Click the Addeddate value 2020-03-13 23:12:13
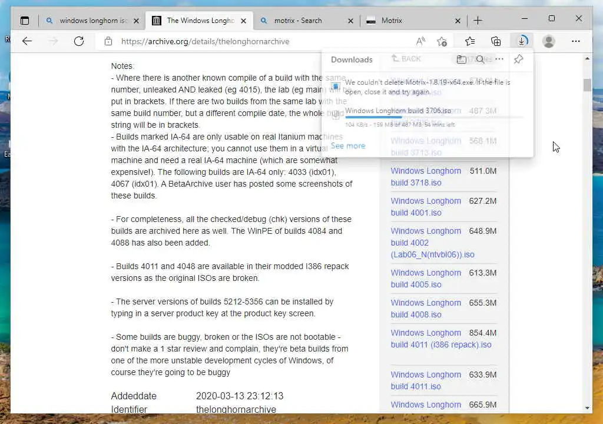 tap(240, 396)
